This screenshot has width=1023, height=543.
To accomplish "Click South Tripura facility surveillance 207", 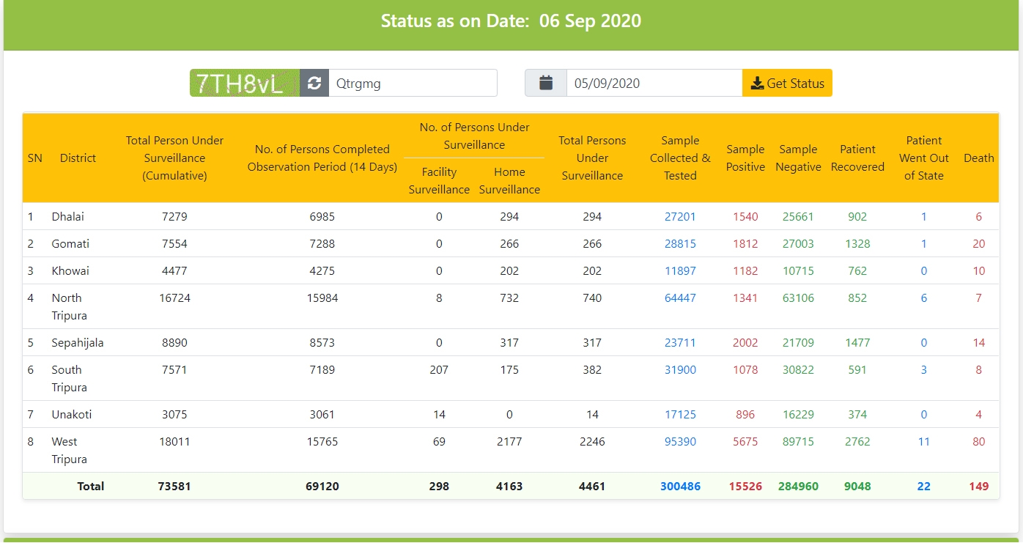I will click(439, 370).
